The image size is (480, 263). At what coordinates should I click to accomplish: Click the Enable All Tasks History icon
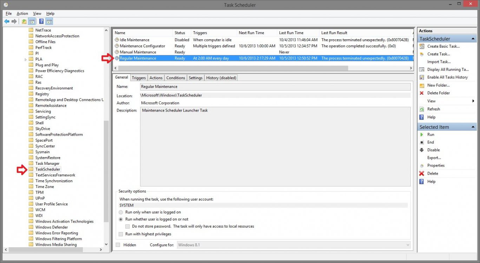click(422, 77)
